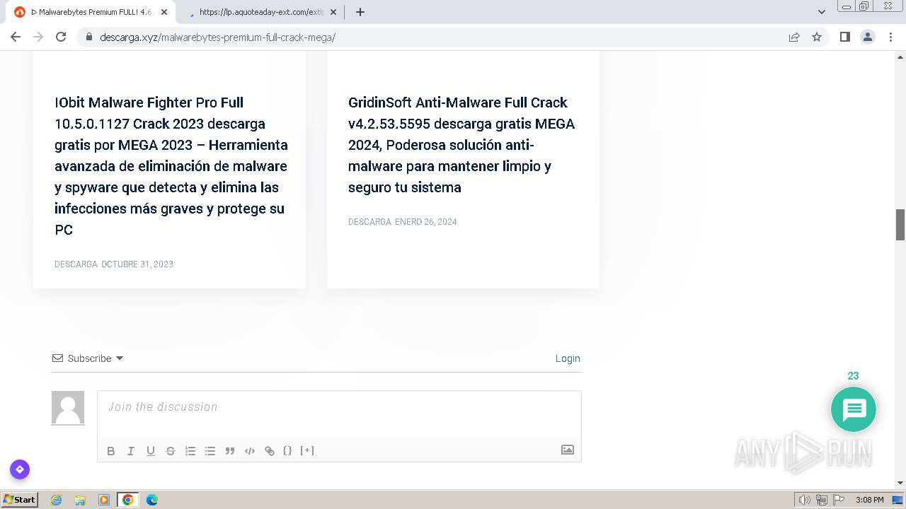Insert blockquote in comment
The image size is (906, 509).
click(230, 451)
